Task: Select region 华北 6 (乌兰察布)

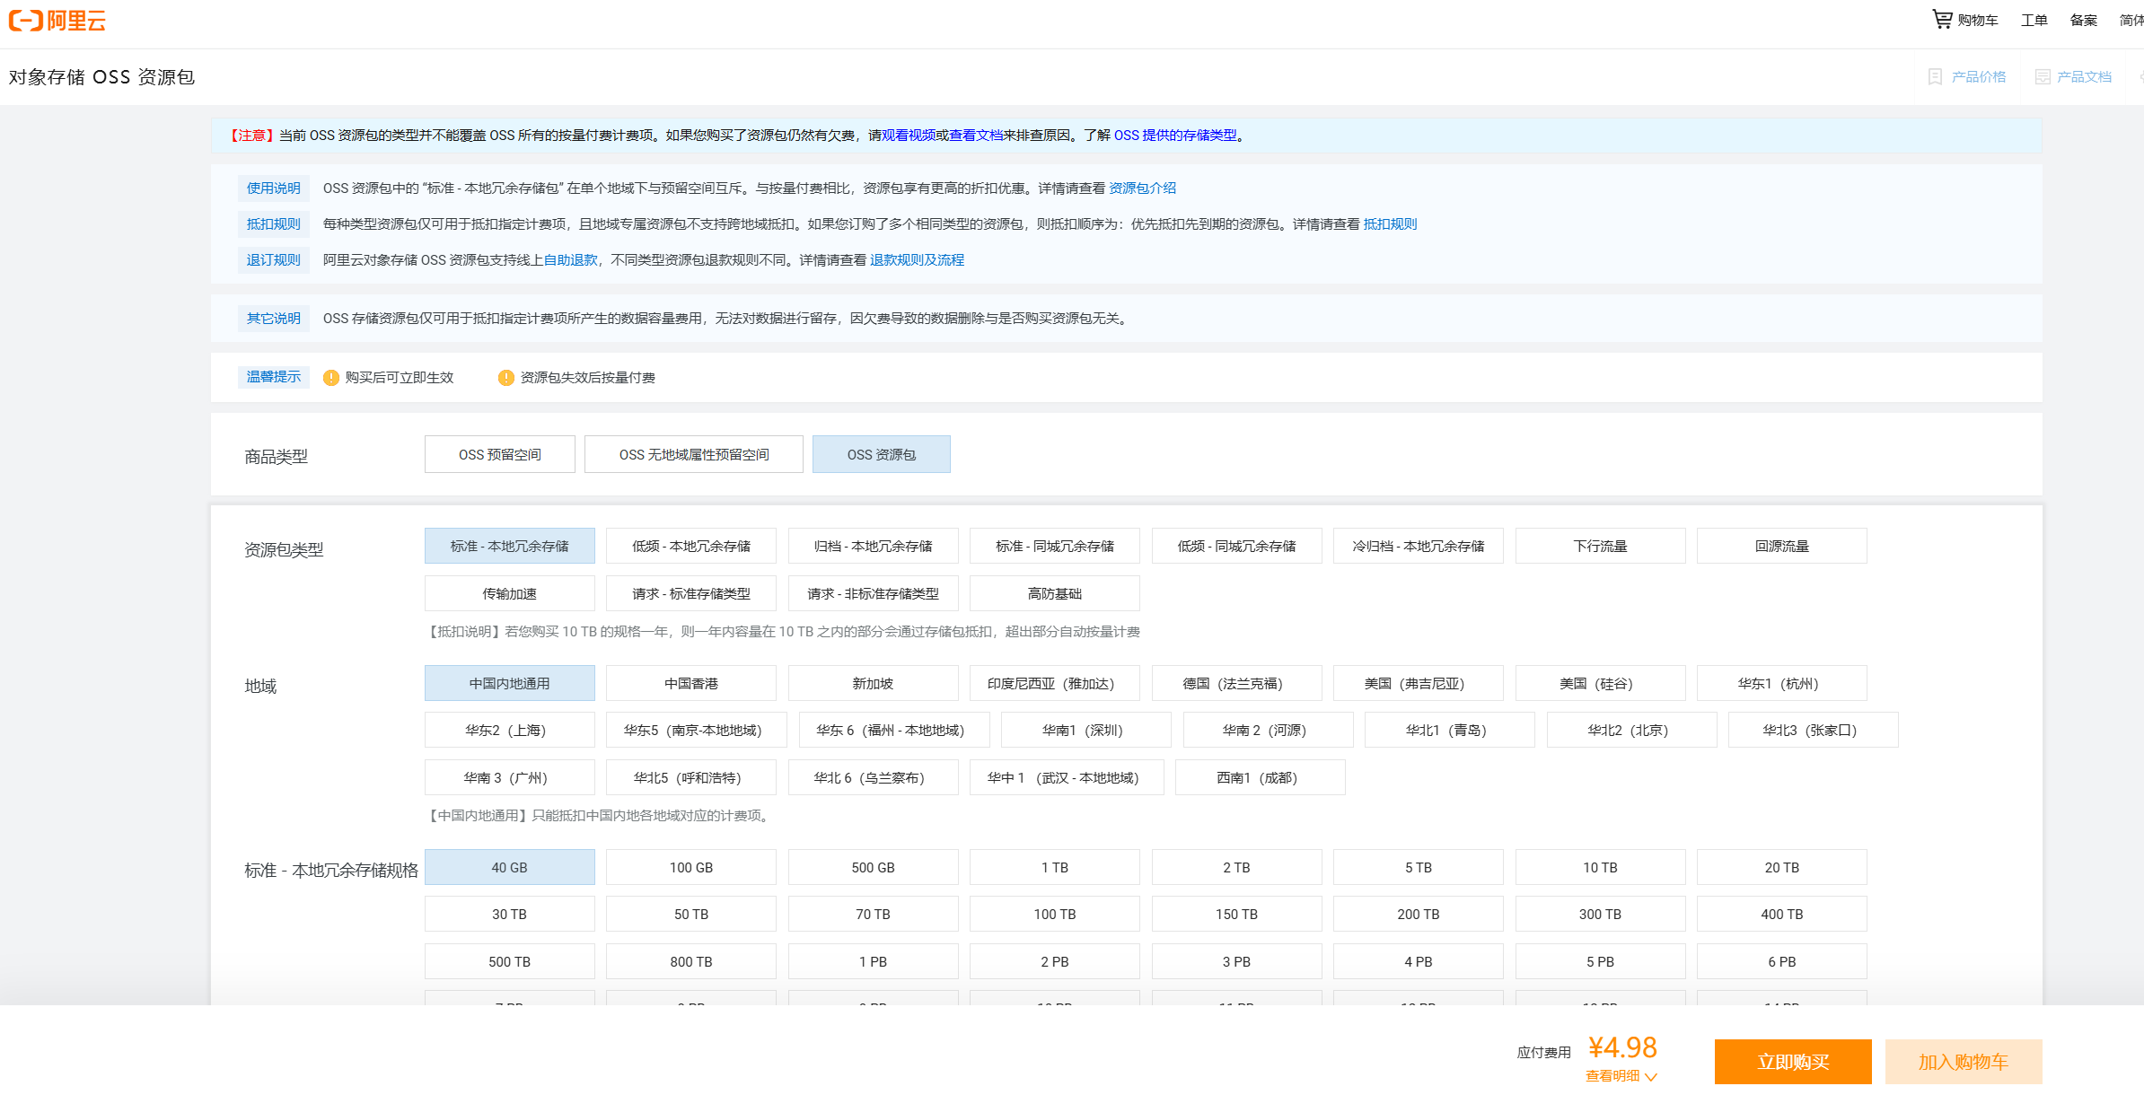Action: pyautogui.click(x=874, y=778)
